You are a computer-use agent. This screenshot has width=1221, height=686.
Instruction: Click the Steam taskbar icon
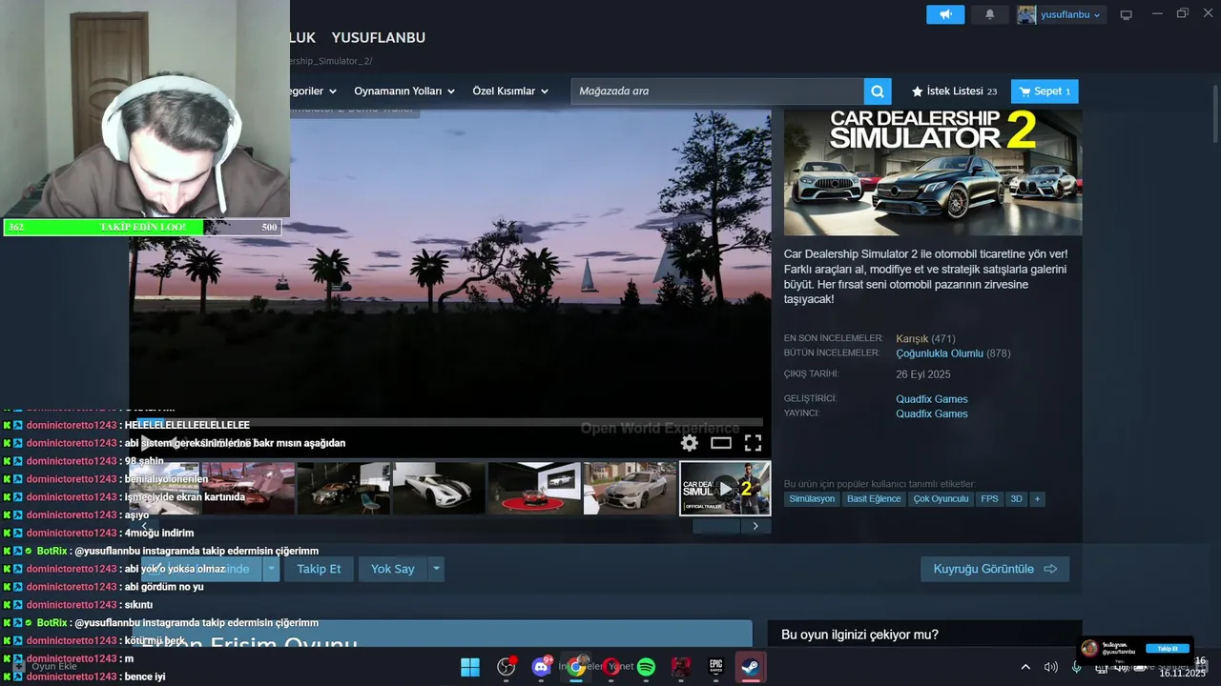tap(751, 667)
